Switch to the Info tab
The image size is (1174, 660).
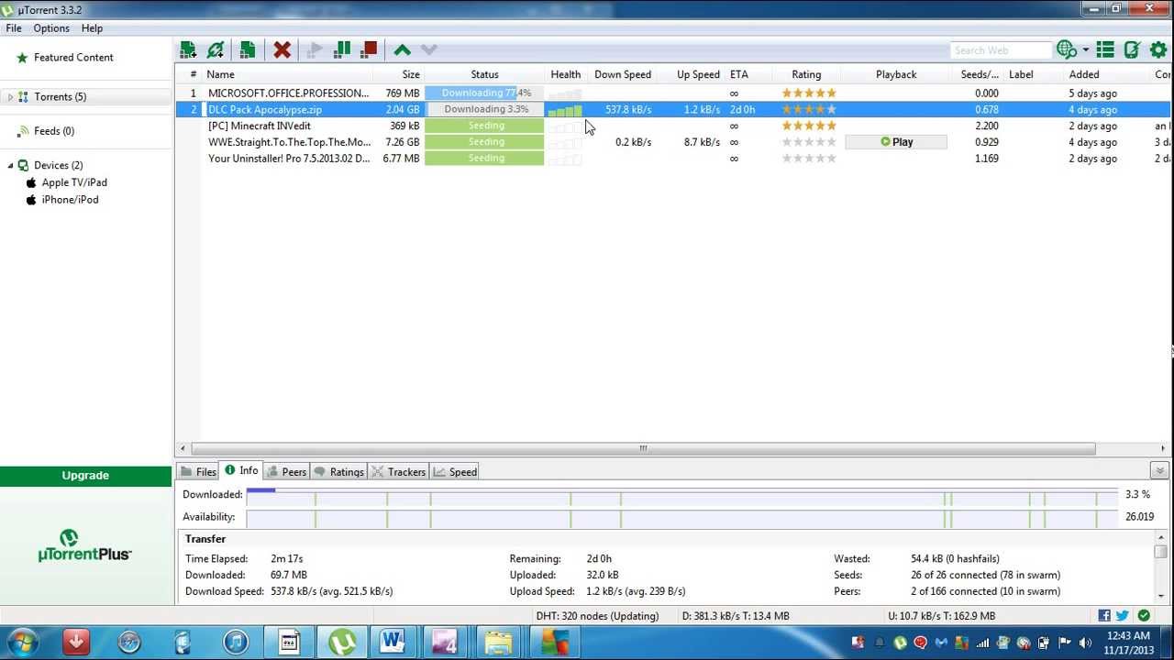tap(241, 470)
